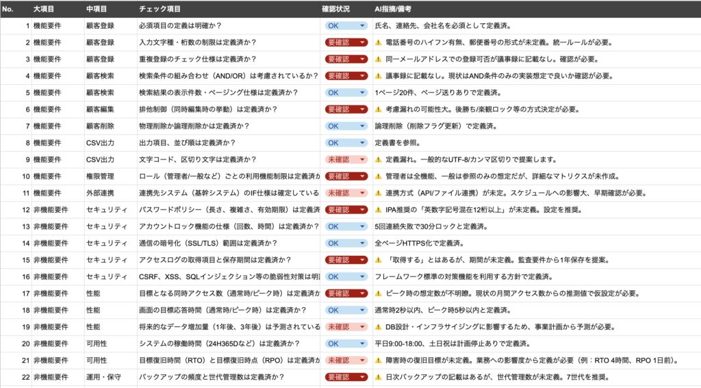Click warning icon in row 22 backup remark
The height and width of the screenshot is (388, 701).
pos(378,377)
